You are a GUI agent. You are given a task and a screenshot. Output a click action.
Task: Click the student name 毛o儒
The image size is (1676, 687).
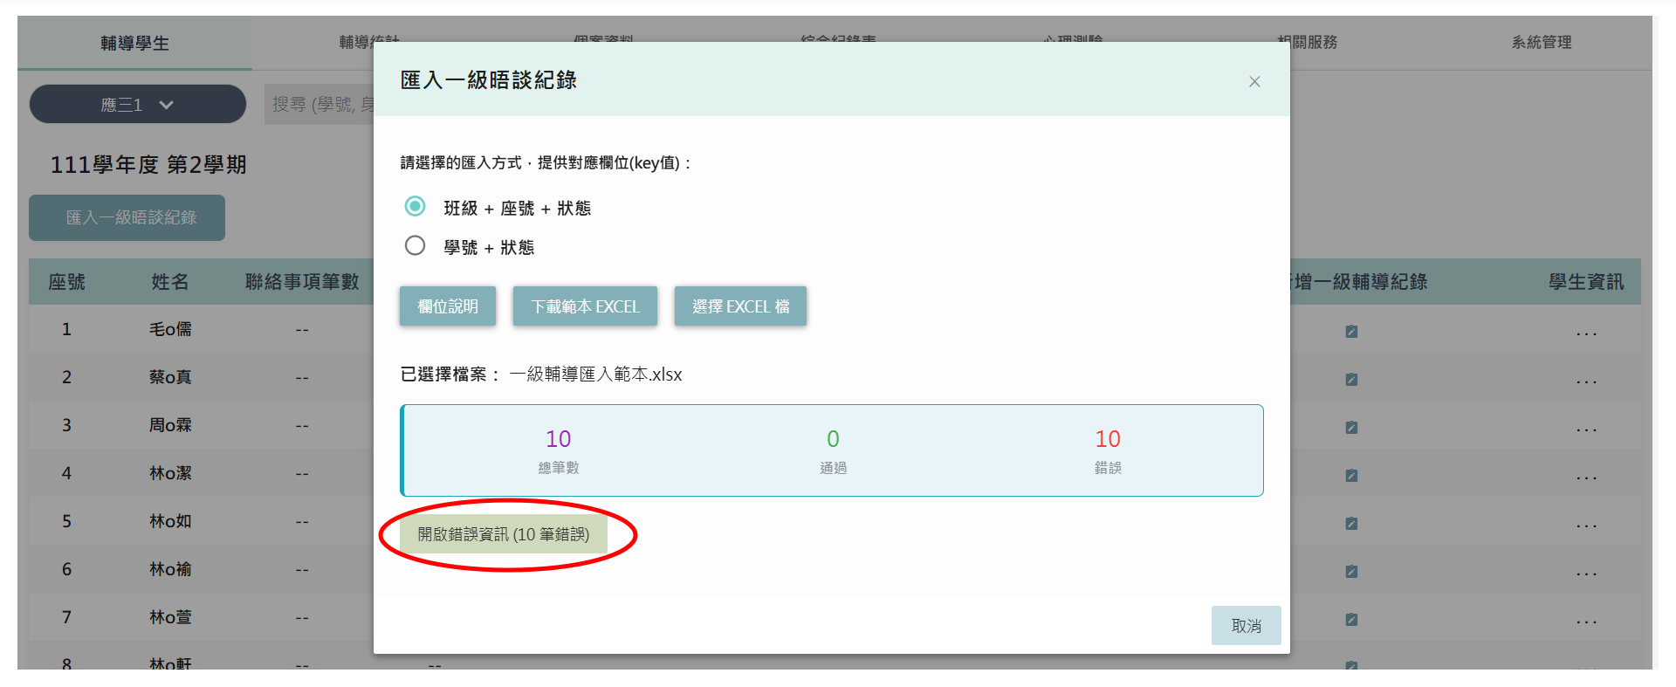(170, 329)
